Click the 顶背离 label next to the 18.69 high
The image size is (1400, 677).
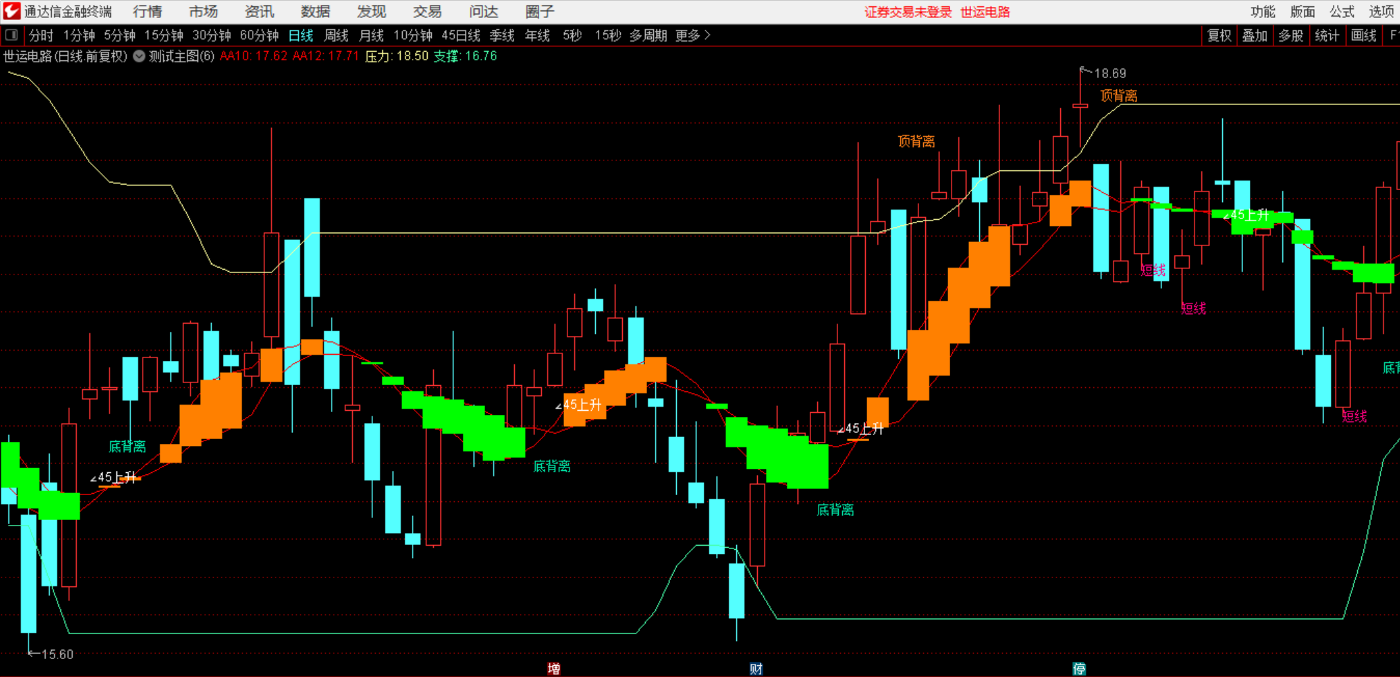tap(1119, 95)
